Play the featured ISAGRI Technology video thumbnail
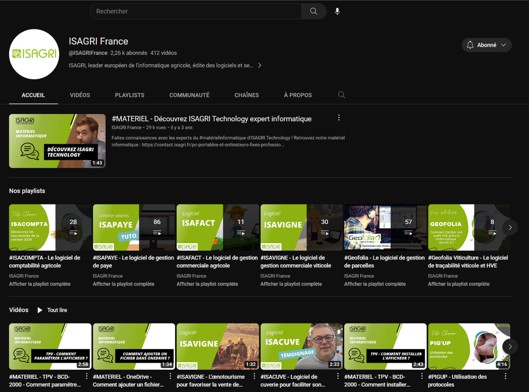This screenshot has height=392, width=529. [x=57, y=141]
